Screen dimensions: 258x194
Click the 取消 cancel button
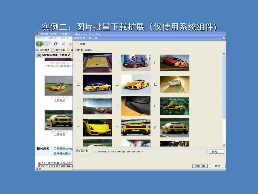(217, 166)
